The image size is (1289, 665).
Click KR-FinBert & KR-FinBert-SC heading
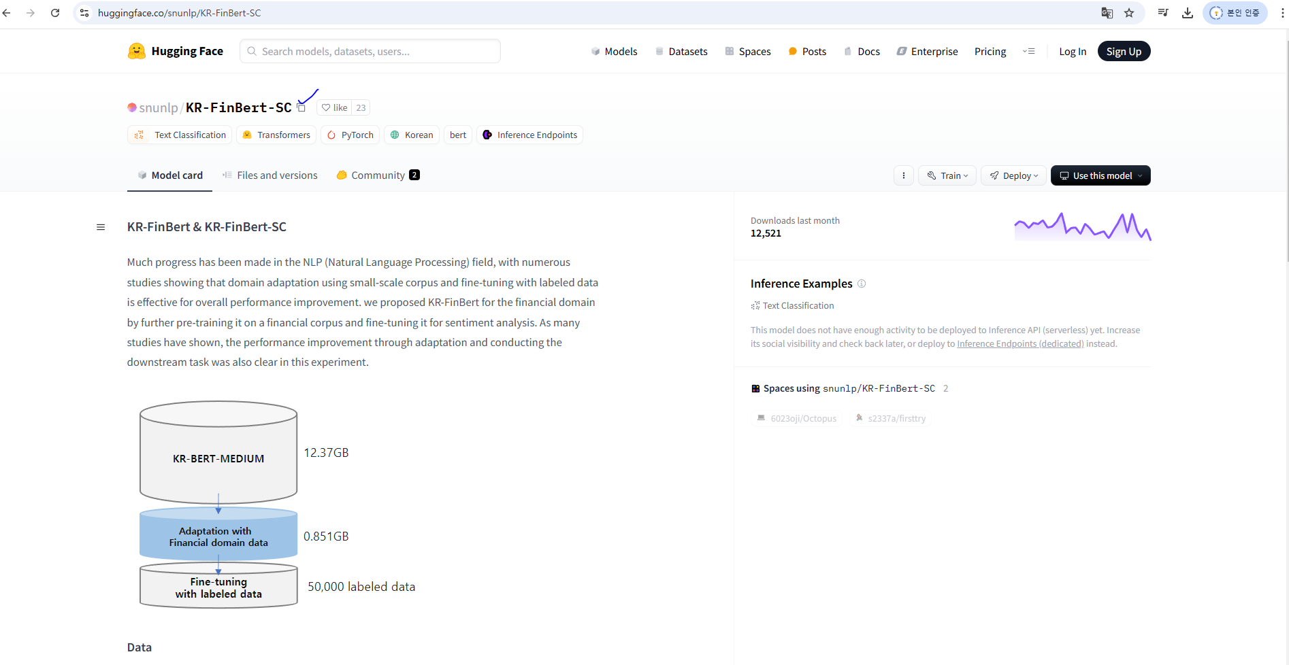pos(207,227)
